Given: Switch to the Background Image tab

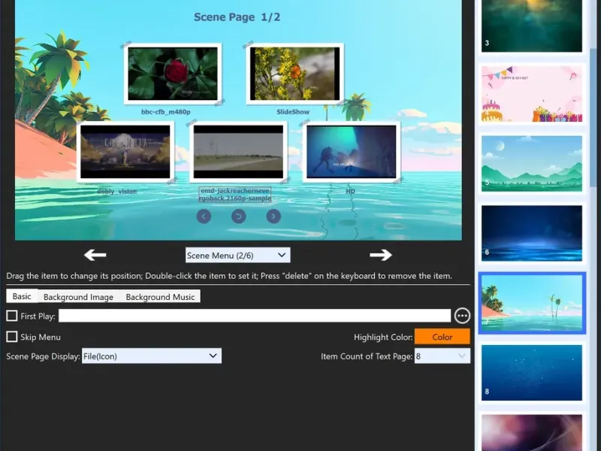Looking at the screenshot, I should 78,297.
